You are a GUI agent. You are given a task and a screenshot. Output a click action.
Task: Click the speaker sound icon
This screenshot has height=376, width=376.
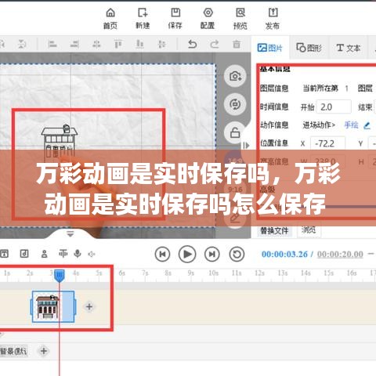click(x=91, y=254)
